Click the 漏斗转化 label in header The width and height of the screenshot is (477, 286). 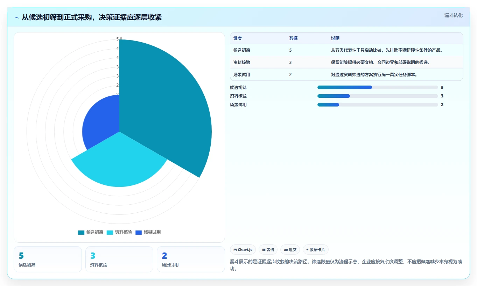tap(454, 16)
